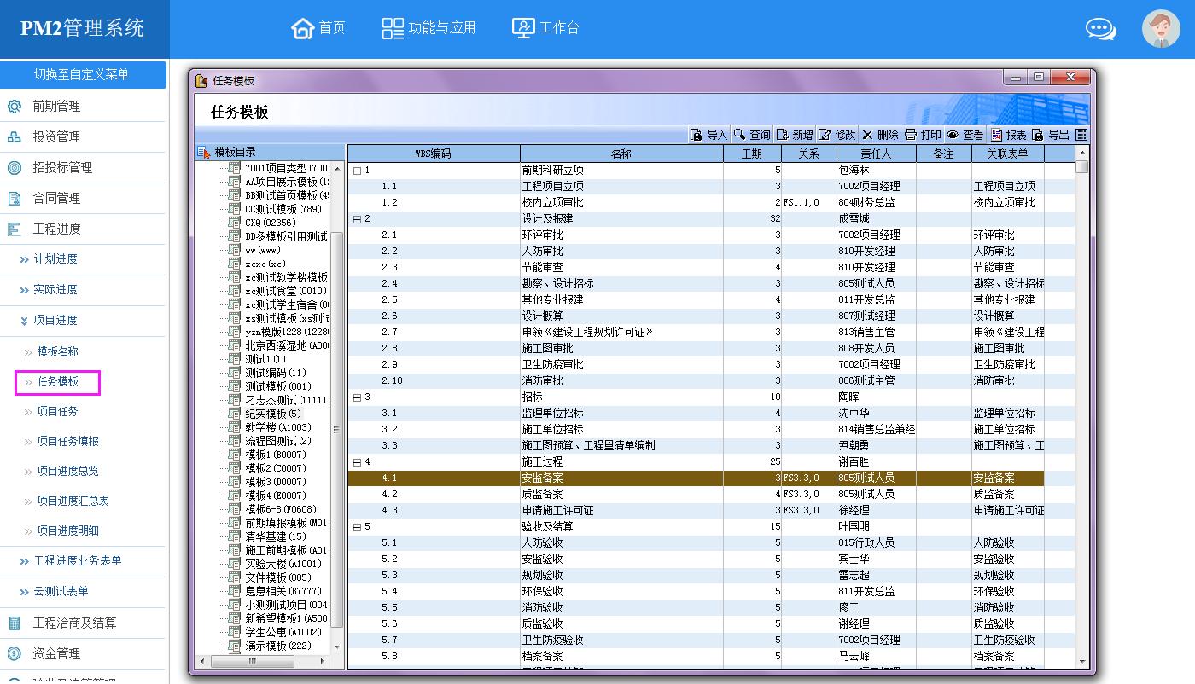Go to 工作台 in the top navigation
The width and height of the screenshot is (1195, 684).
pyautogui.click(x=545, y=28)
